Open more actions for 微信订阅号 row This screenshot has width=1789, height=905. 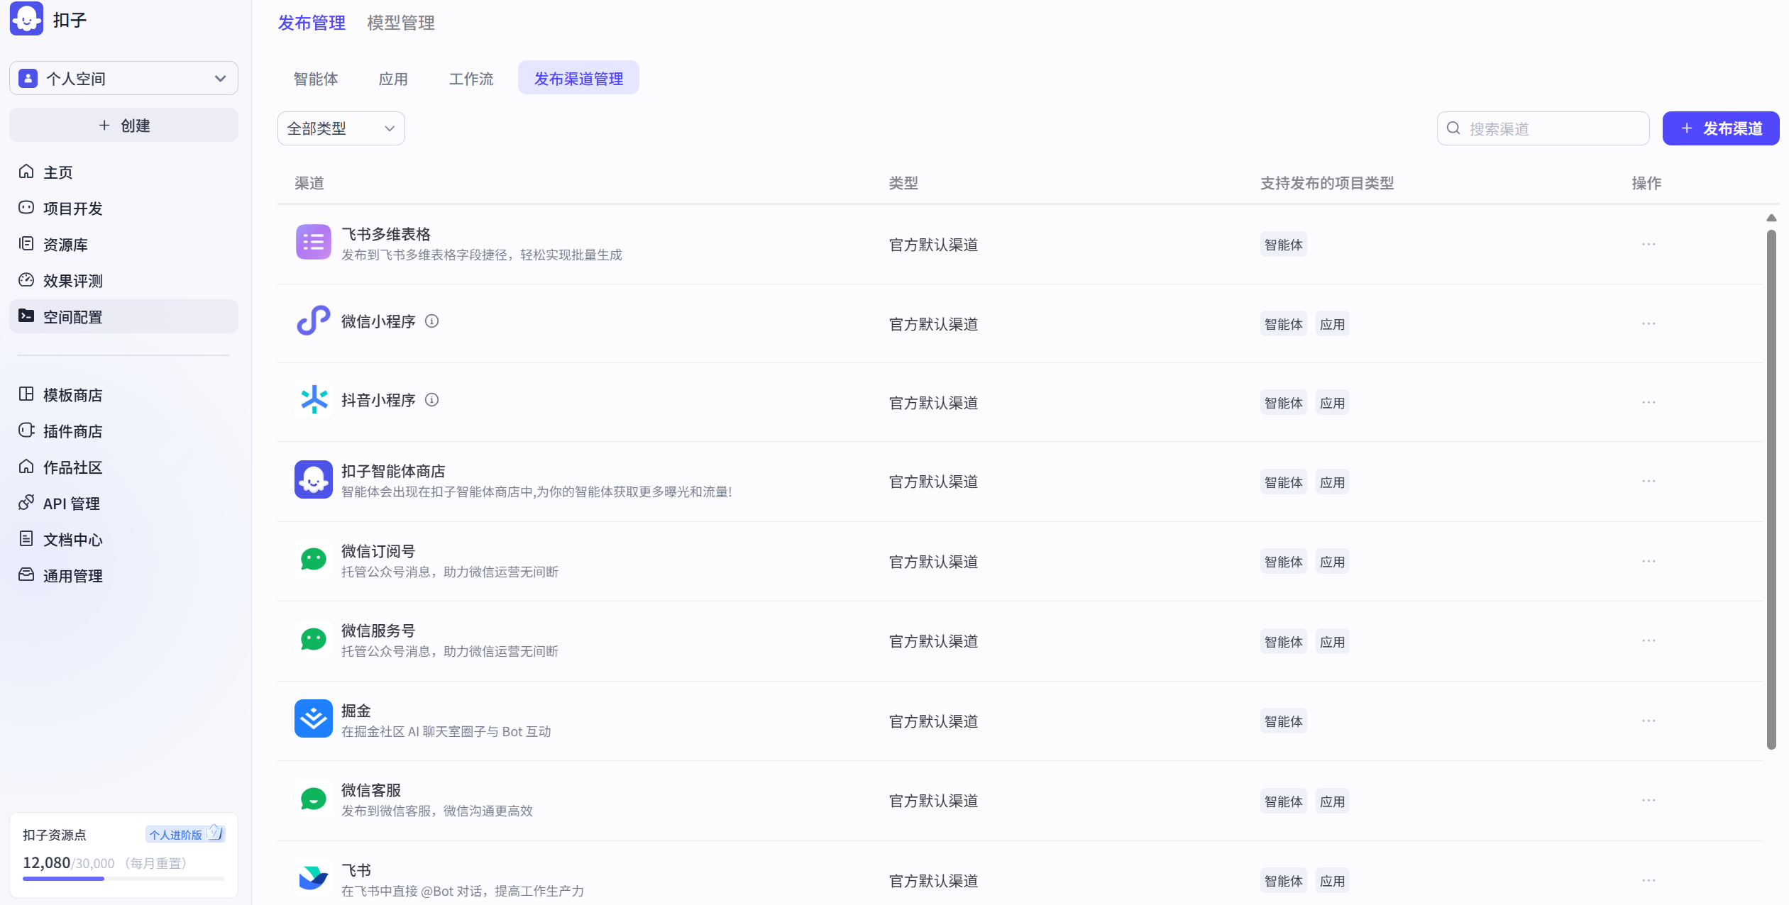pyautogui.click(x=1648, y=561)
